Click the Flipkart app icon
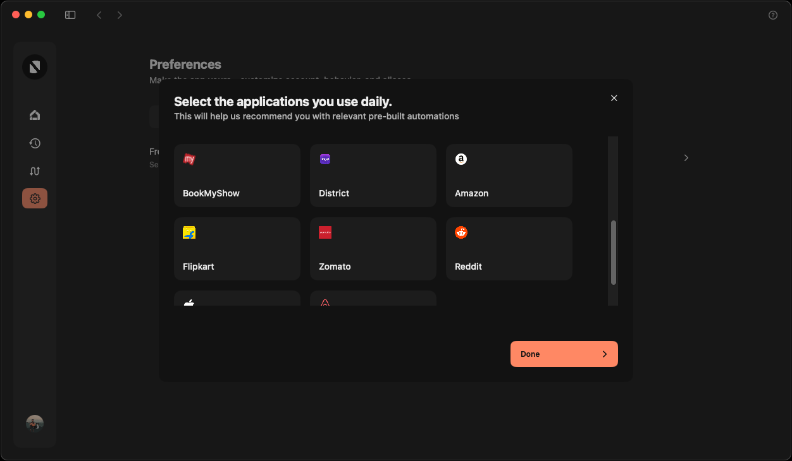This screenshot has height=461, width=792. click(189, 232)
